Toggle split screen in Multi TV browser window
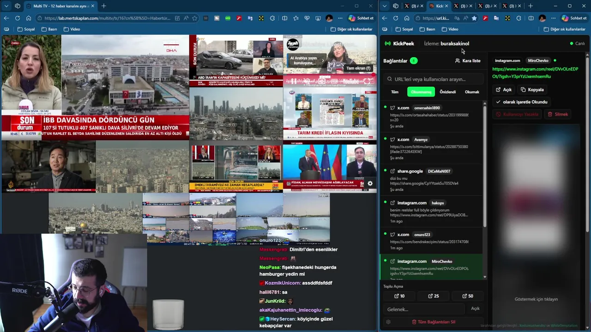The image size is (591, 332). 284,18
